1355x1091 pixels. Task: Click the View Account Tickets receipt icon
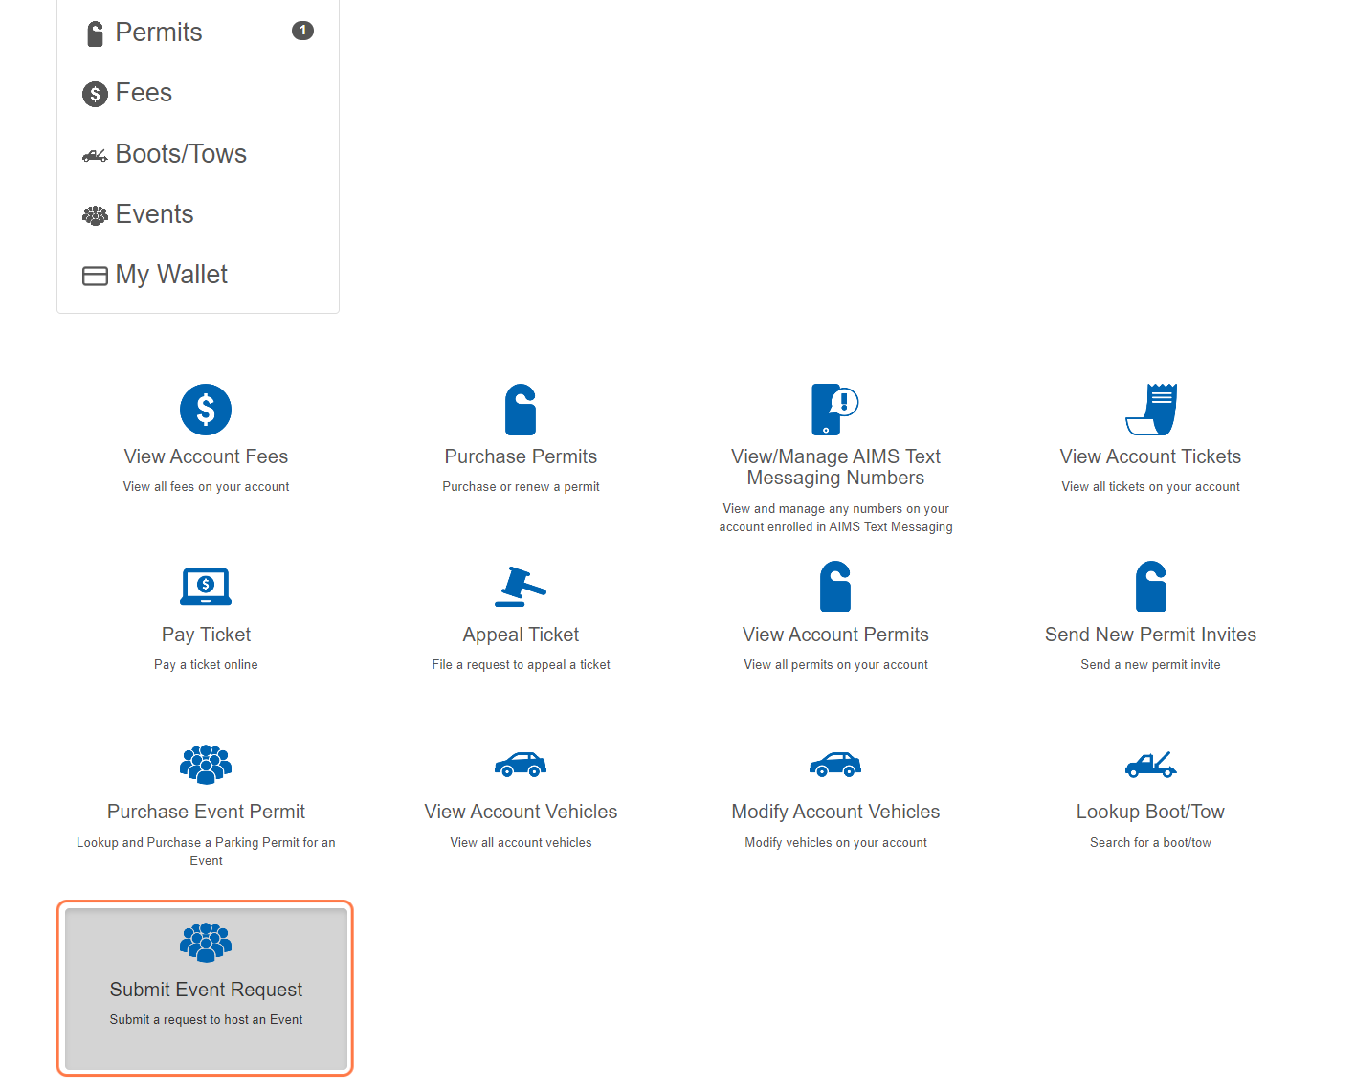pos(1151,410)
